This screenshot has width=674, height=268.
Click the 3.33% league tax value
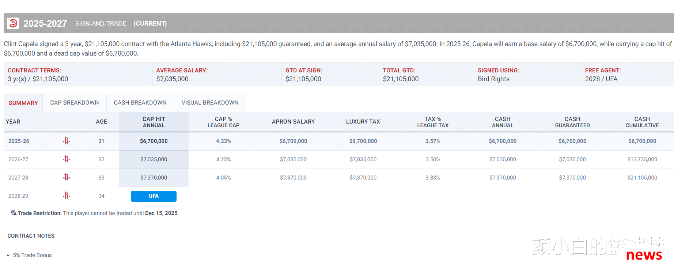click(433, 178)
